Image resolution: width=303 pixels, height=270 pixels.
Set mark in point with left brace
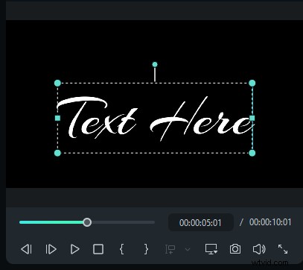pos(121,249)
